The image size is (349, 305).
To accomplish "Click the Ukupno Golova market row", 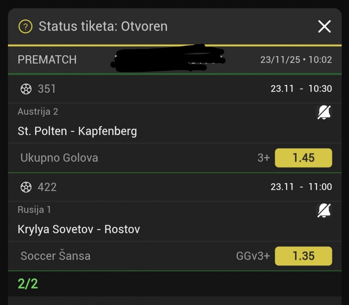I will point(59,158).
